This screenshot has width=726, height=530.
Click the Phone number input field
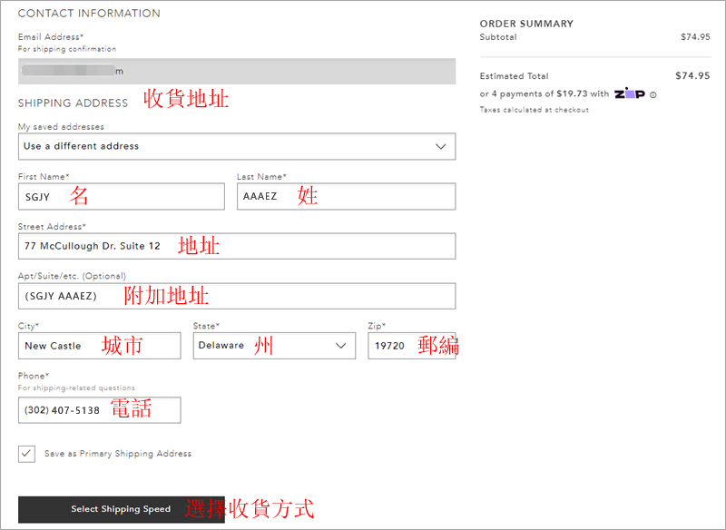[x=100, y=409]
